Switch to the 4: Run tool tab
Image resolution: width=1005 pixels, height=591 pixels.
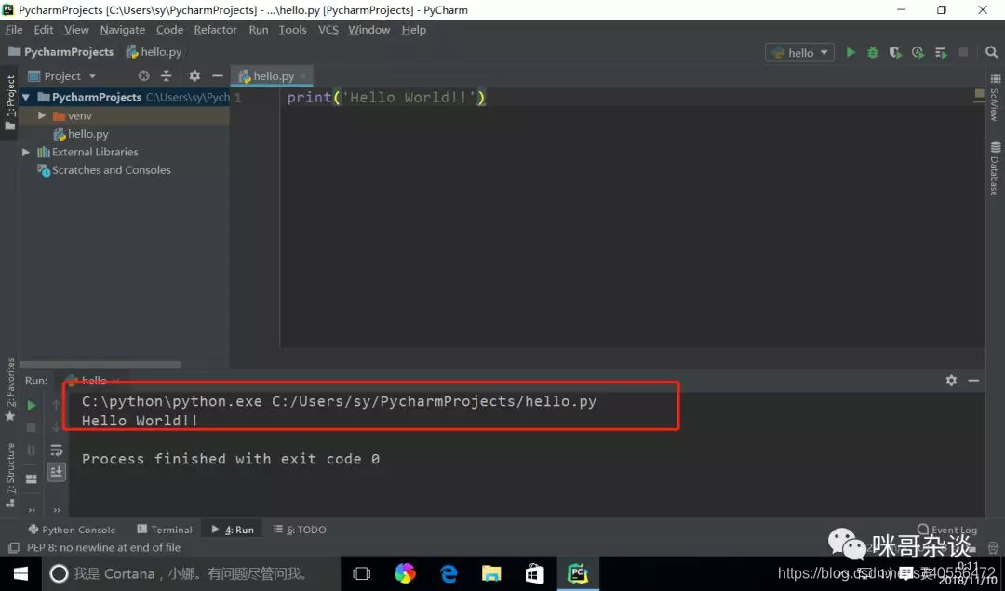point(233,530)
